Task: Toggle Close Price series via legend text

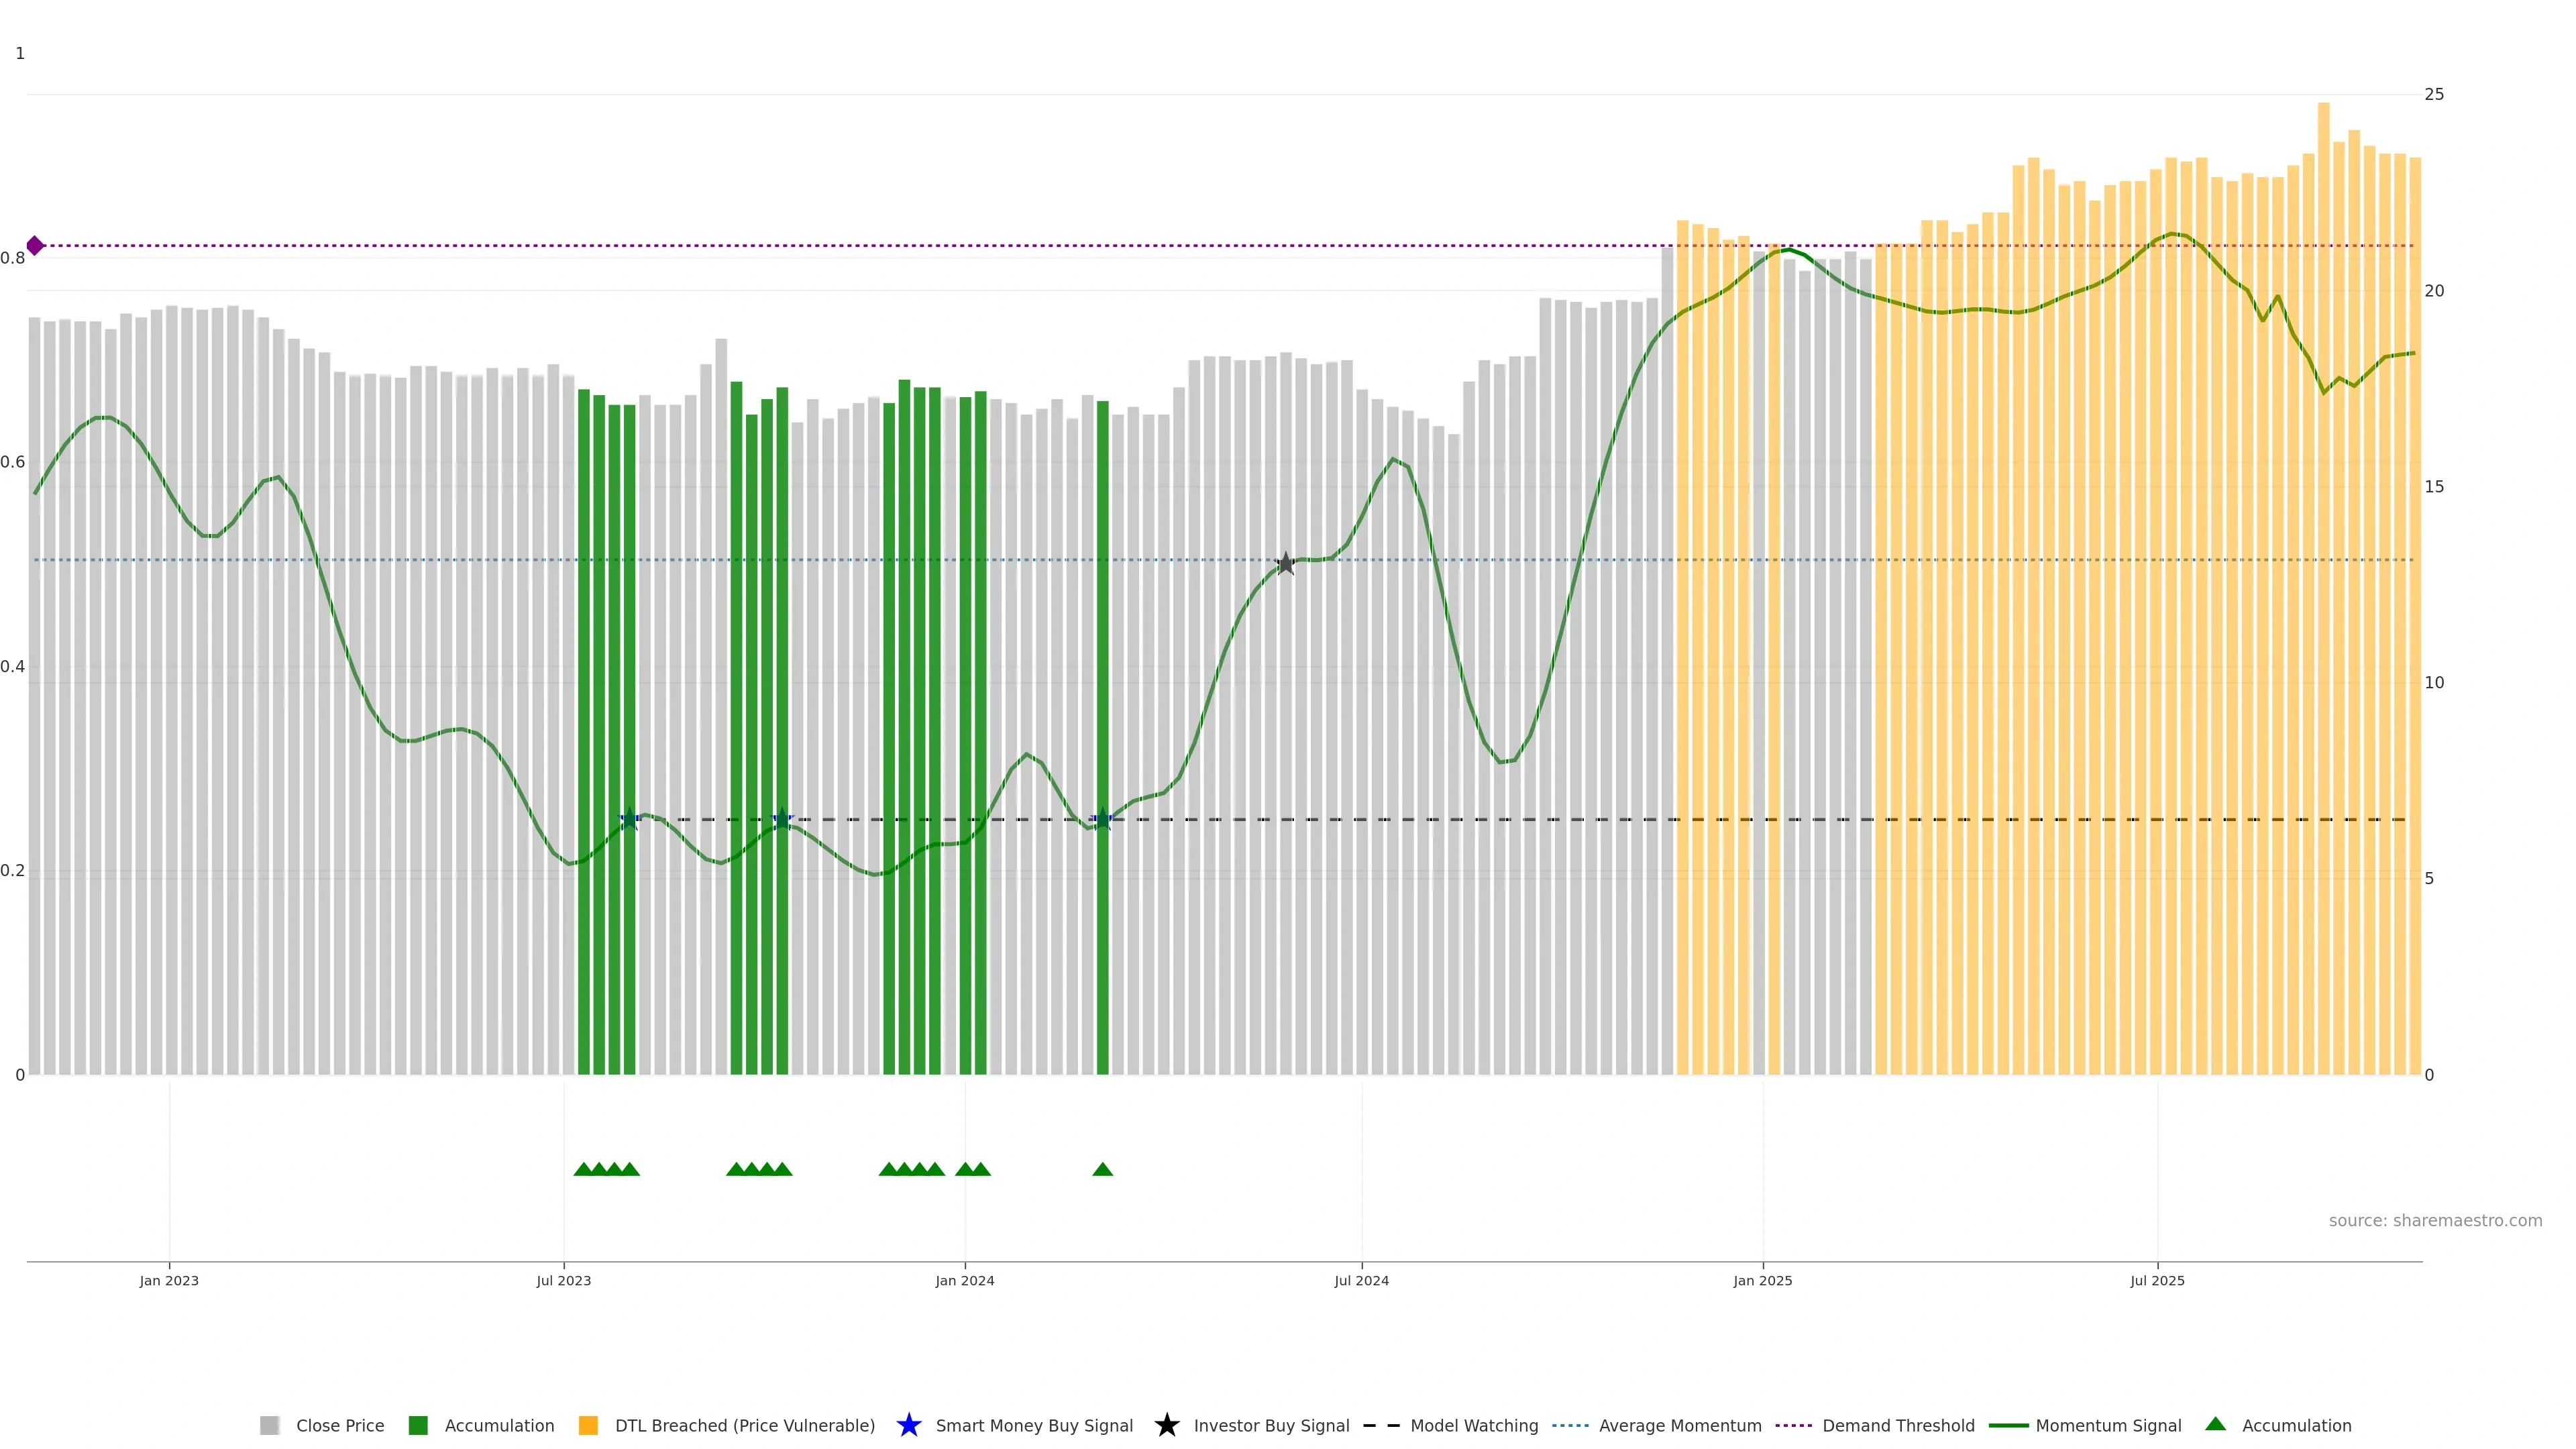Action: [x=340, y=1425]
